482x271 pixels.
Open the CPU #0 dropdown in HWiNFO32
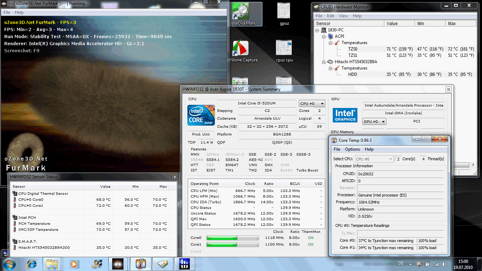click(x=312, y=103)
